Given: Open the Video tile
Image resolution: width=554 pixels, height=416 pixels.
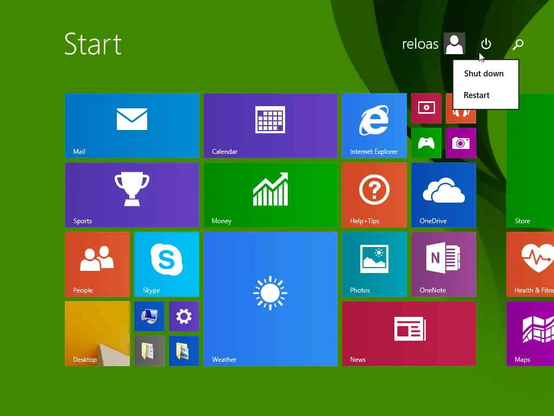Looking at the screenshot, I should point(426,108).
